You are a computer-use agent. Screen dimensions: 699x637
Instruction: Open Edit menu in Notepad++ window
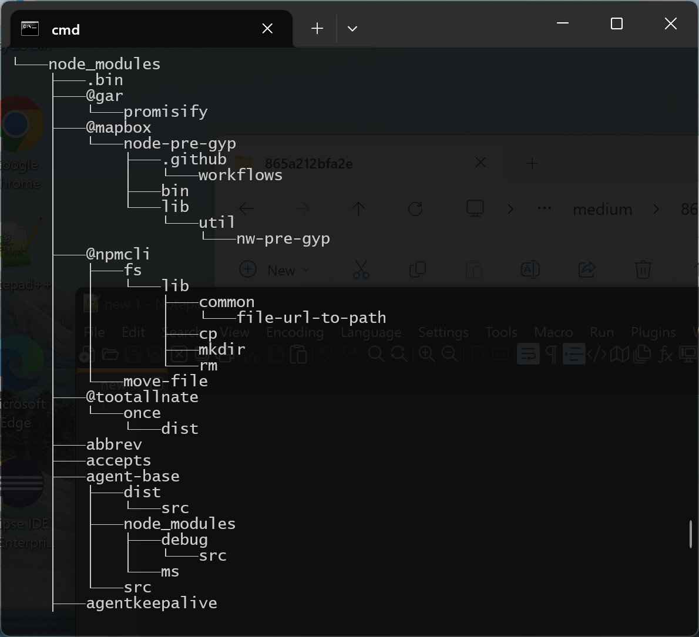tap(133, 332)
